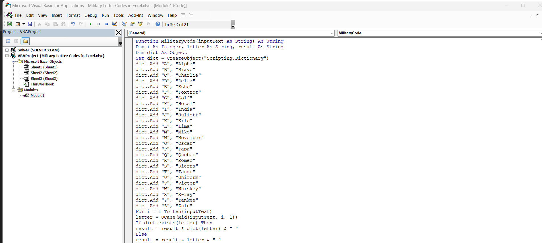The height and width of the screenshot is (243, 542).
Task: Open the (General) object dropdown
Action: point(332,33)
